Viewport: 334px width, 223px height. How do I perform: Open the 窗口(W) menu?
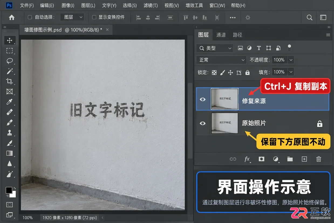click(x=217, y=5)
